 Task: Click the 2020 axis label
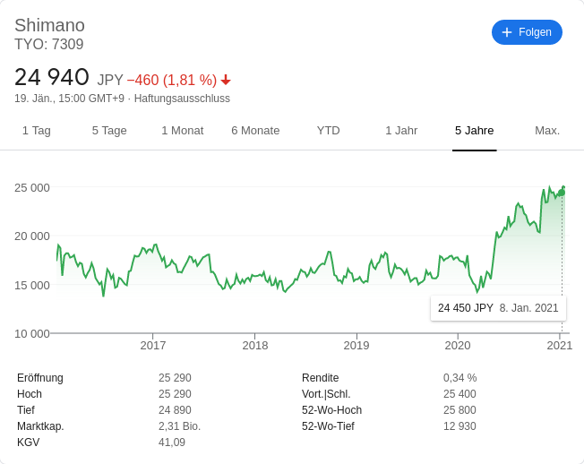pos(458,346)
